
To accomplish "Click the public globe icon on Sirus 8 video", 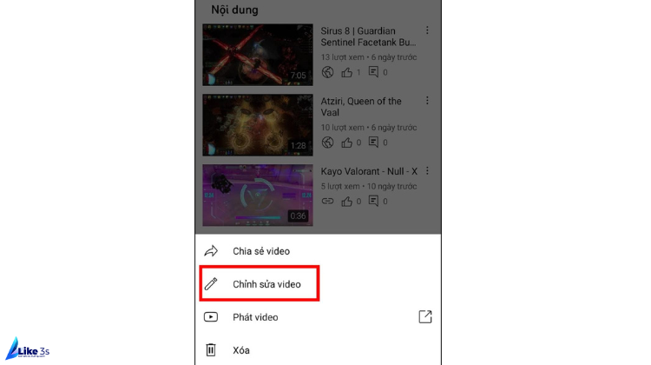I will click(x=327, y=72).
